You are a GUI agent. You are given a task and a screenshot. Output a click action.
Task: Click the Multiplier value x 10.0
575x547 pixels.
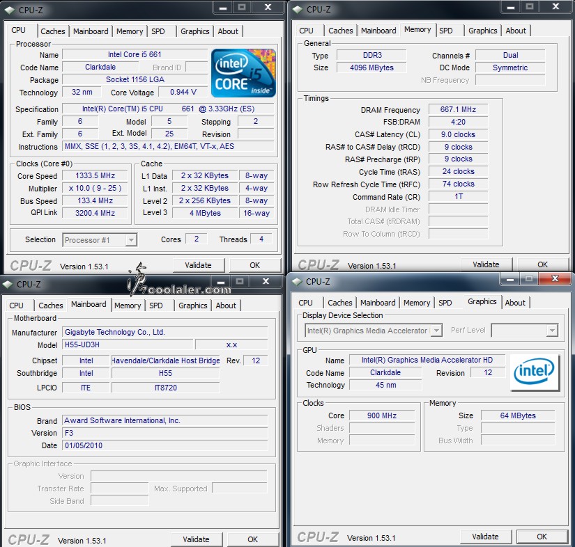pos(95,188)
